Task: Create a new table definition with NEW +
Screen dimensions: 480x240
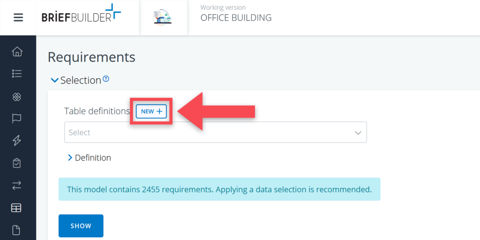Action: [151, 111]
